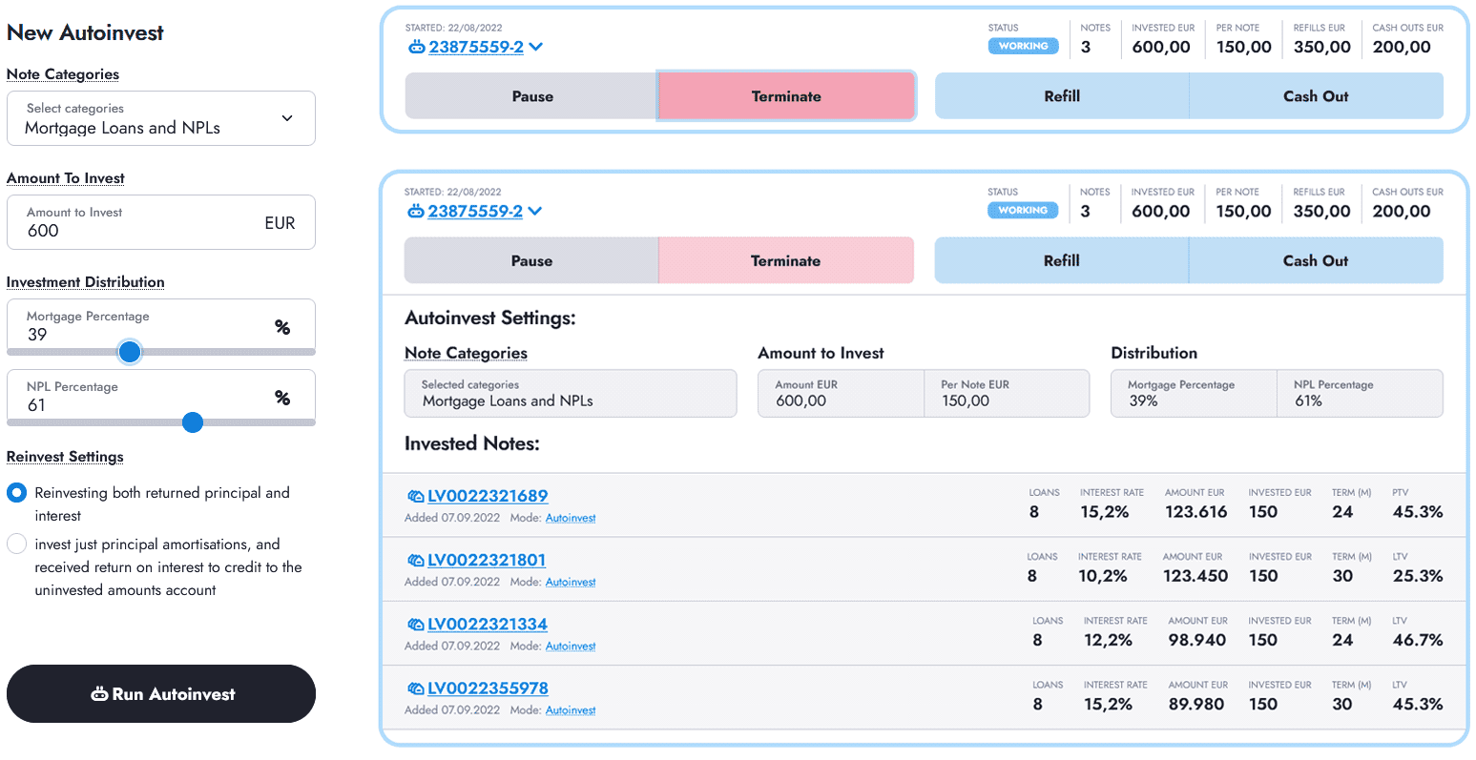This screenshot has height=760, width=1476.
Task: Click the Investment Distribution label
Action: click(86, 282)
